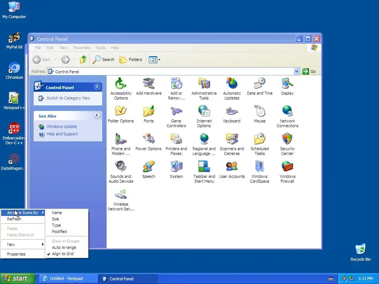This screenshot has width=379, height=284.
Task: Open Help and Support link
Action: coord(62,134)
